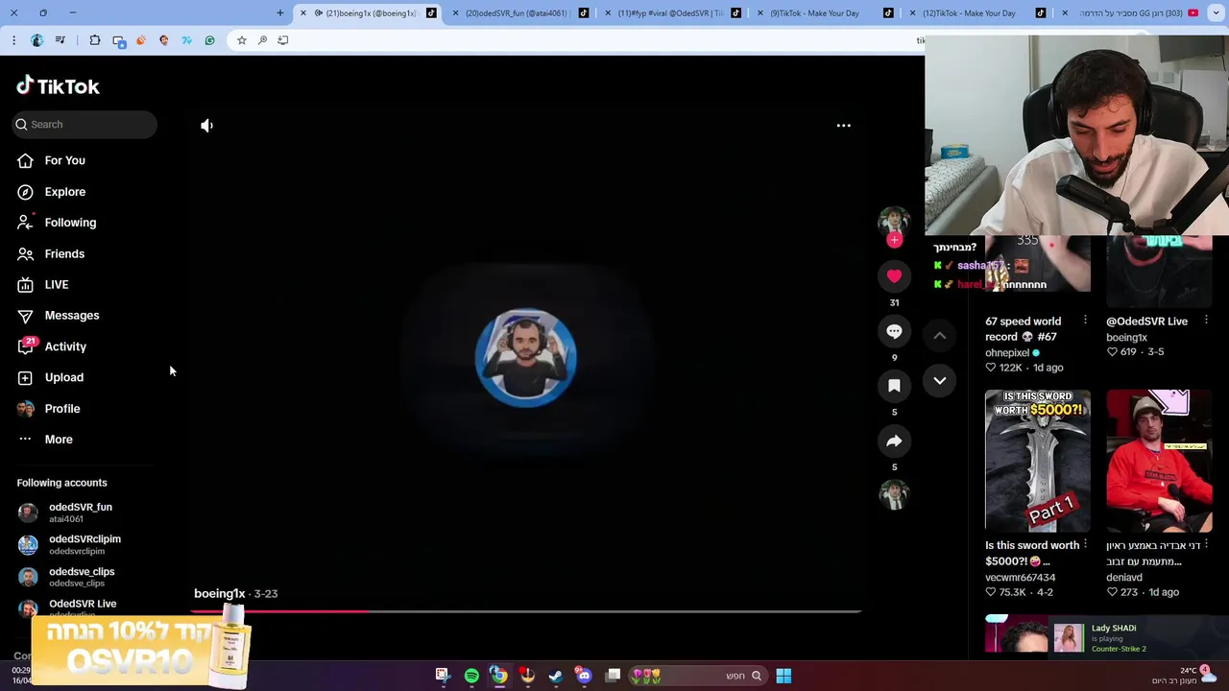Switch to the #fyp #viral @OdedSVR tab

[670, 13]
